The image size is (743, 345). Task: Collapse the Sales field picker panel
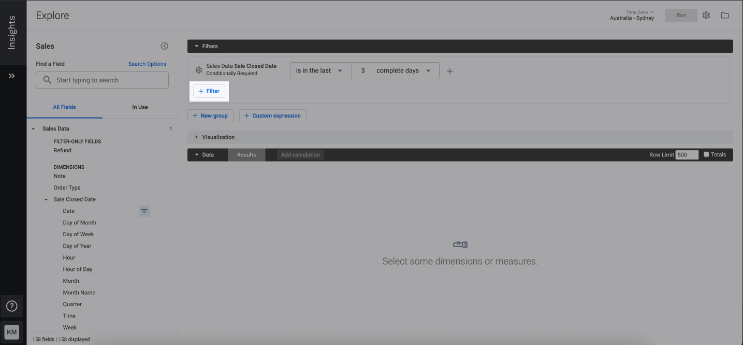coord(165,46)
